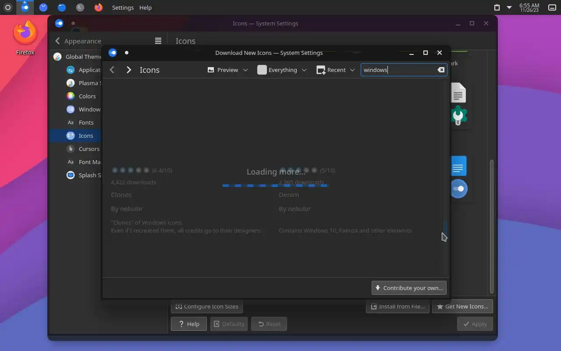This screenshot has height=351, width=561.
Task: Click Get New Icons... button
Action: pos(462,306)
